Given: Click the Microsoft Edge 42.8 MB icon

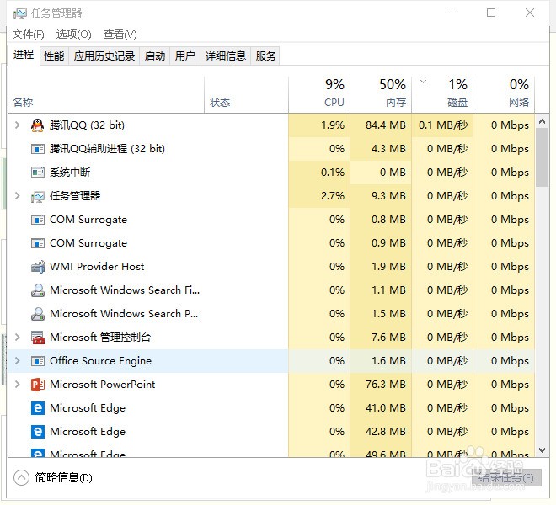Looking at the screenshot, I should point(38,432).
